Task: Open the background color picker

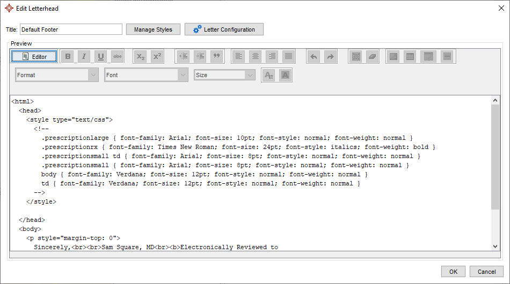Action: click(x=285, y=76)
